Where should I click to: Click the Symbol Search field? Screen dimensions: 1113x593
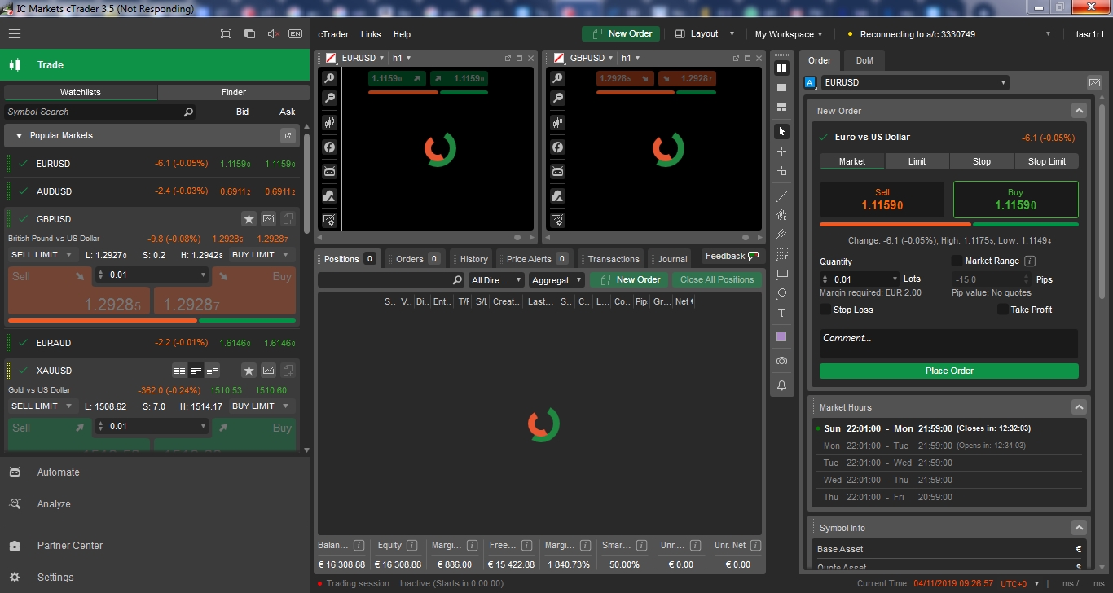pos(100,112)
